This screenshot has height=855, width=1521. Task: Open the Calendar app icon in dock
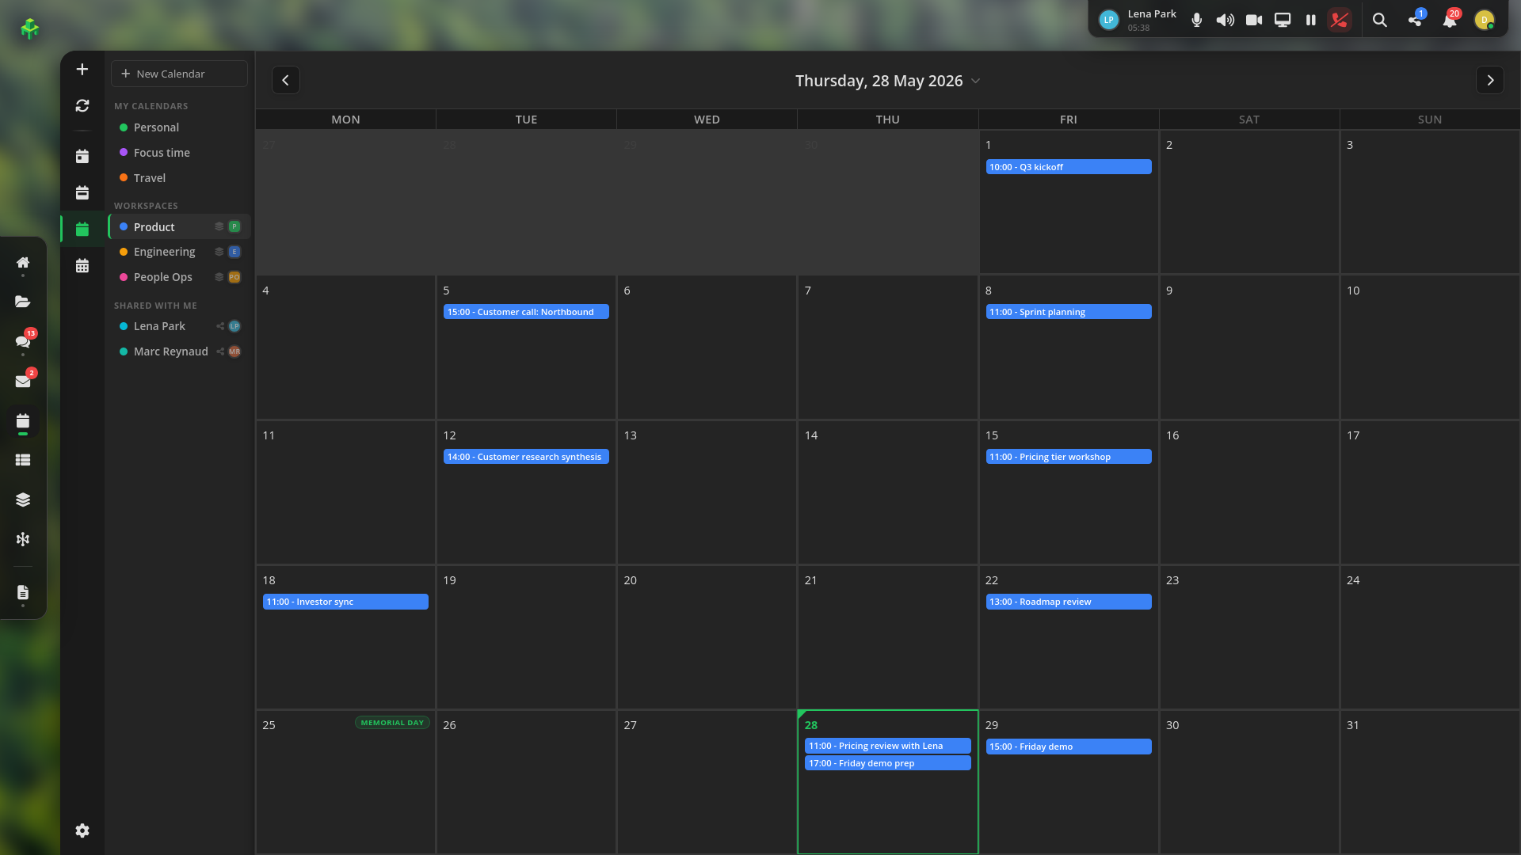point(23,421)
